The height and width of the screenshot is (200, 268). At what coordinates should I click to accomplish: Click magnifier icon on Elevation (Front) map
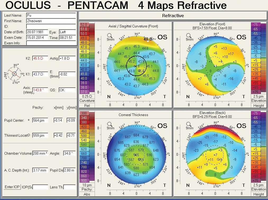tap(188, 35)
